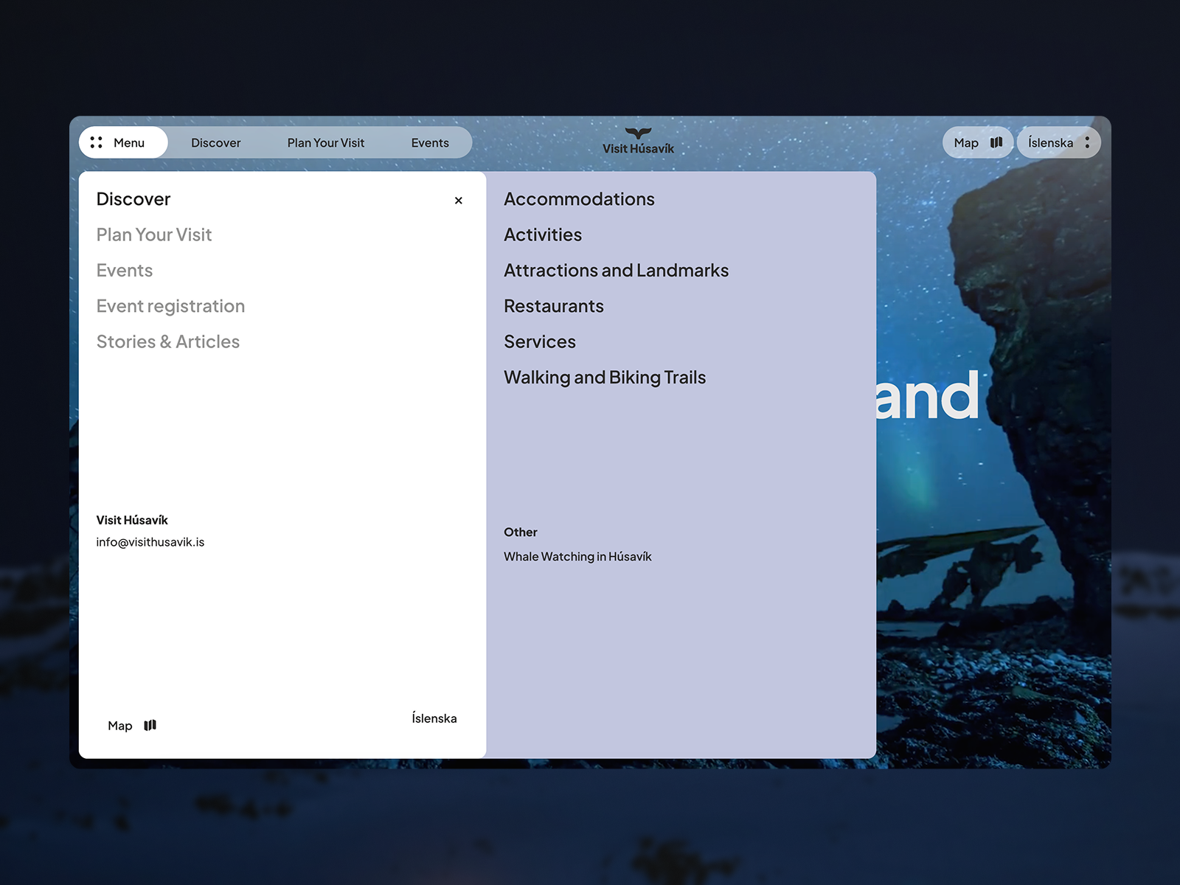The image size is (1180, 885).
Task: Open Attractions and Landmarks listing
Action: coord(616,270)
